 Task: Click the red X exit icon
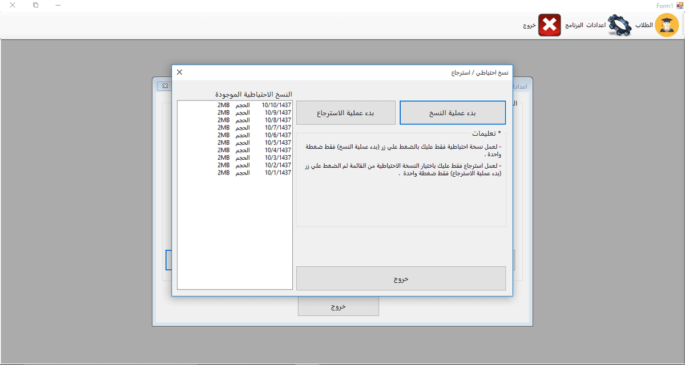pos(550,26)
